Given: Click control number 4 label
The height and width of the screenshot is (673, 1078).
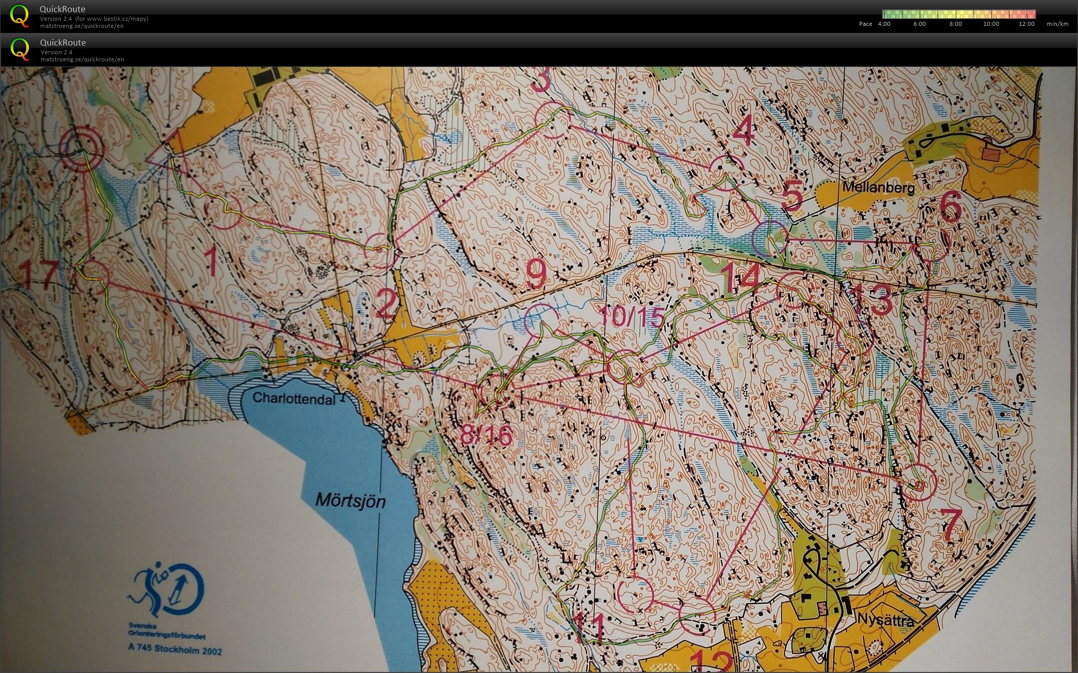Looking at the screenshot, I should (743, 131).
